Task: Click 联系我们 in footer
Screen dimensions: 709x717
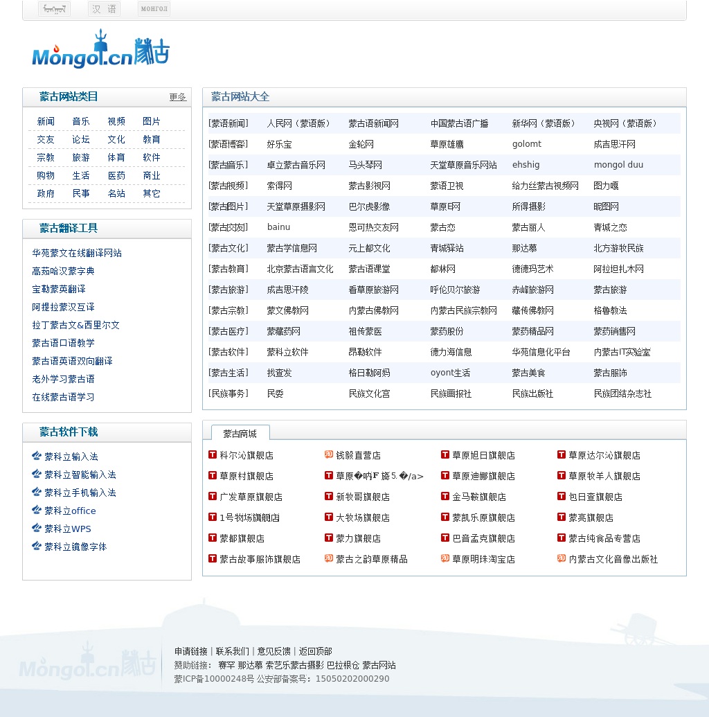Action: click(x=232, y=651)
